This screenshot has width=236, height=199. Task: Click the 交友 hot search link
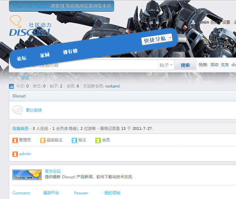pyautogui.click(x=225, y=65)
